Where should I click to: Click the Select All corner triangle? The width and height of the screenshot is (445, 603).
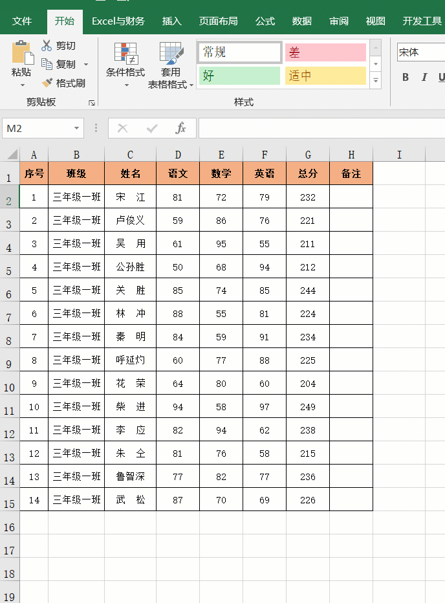click(12, 155)
